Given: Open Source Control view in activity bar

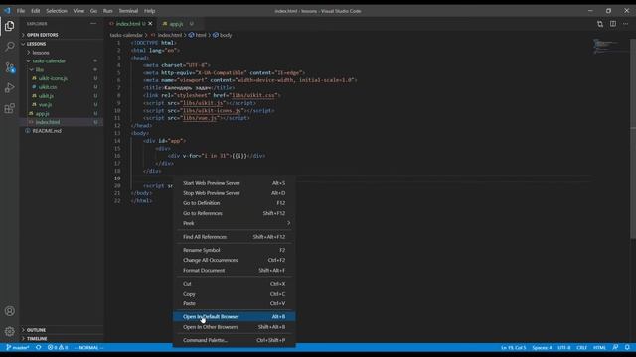Looking at the screenshot, I should point(9,67).
